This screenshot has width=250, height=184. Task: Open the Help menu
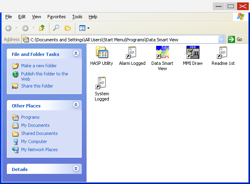pos(93,17)
